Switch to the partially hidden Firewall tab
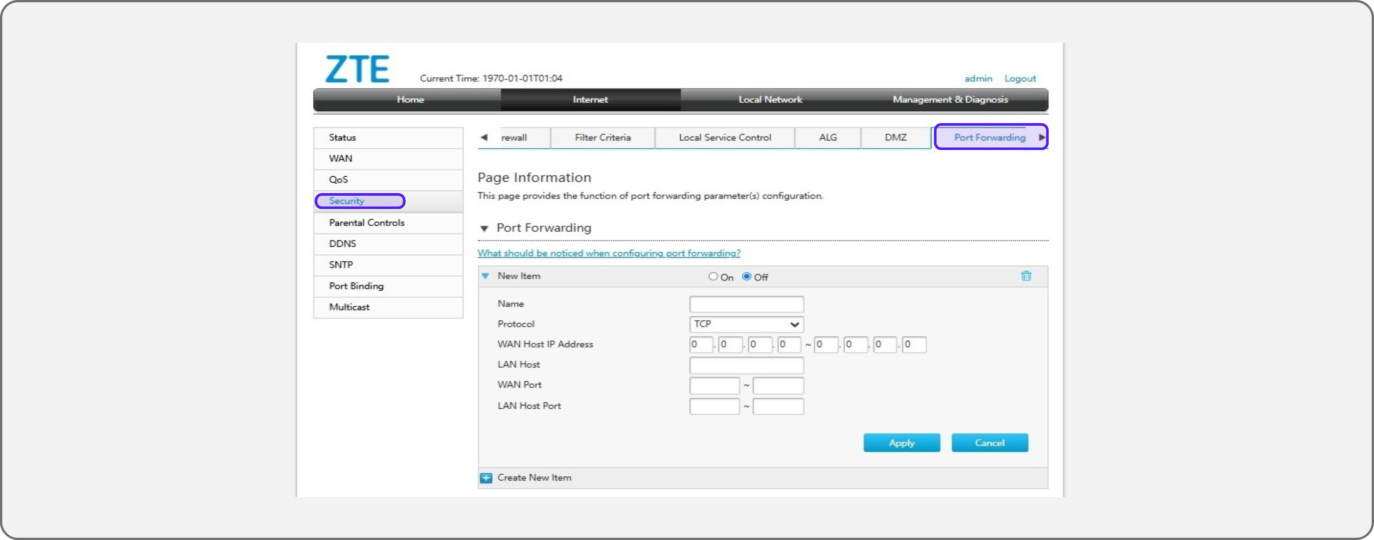Screen dimensions: 1374x540 [513, 138]
